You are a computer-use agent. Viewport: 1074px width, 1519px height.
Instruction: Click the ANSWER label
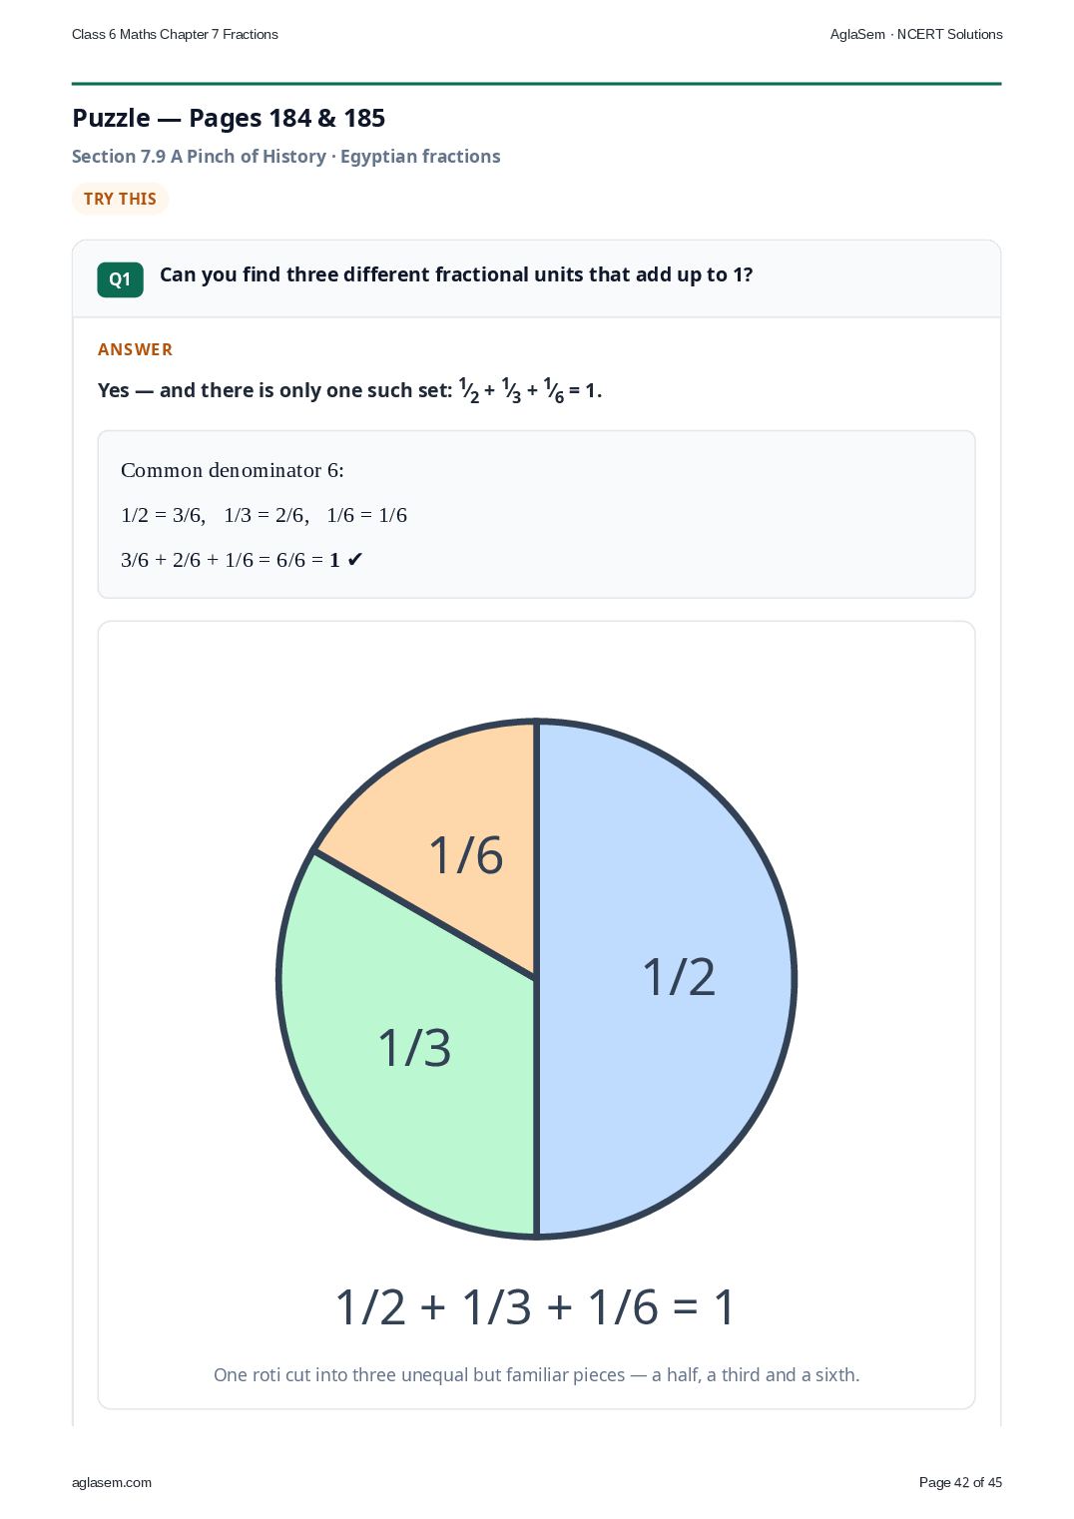135,349
